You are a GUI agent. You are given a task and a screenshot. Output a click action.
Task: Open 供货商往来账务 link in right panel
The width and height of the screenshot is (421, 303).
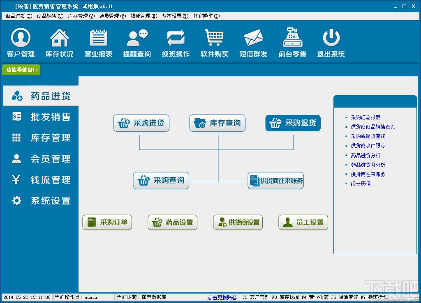click(x=368, y=174)
